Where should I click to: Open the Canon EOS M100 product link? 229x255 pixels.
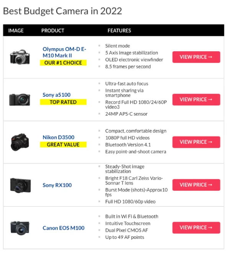pyautogui.click(x=64, y=228)
